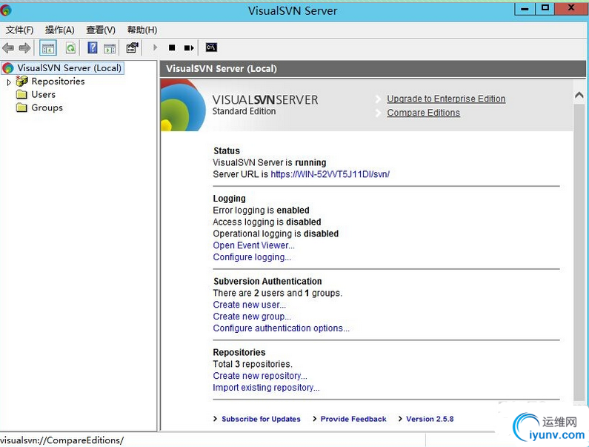
Task: Click the Version 2.5.8 link
Action: click(x=430, y=419)
